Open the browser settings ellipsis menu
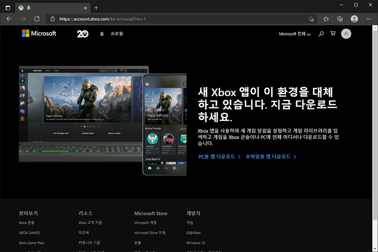The image size is (378, 252). click(369, 19)
